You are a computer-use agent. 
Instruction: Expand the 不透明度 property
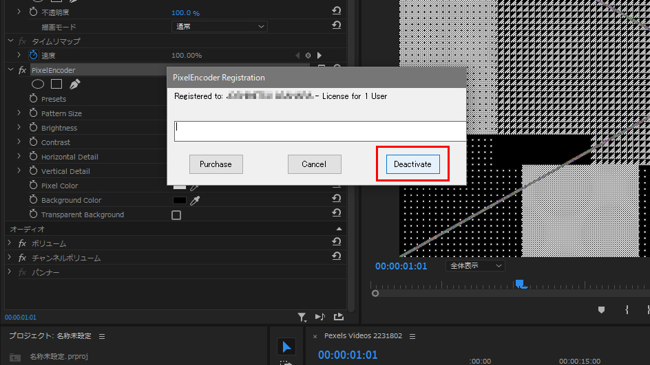[19, 12]
